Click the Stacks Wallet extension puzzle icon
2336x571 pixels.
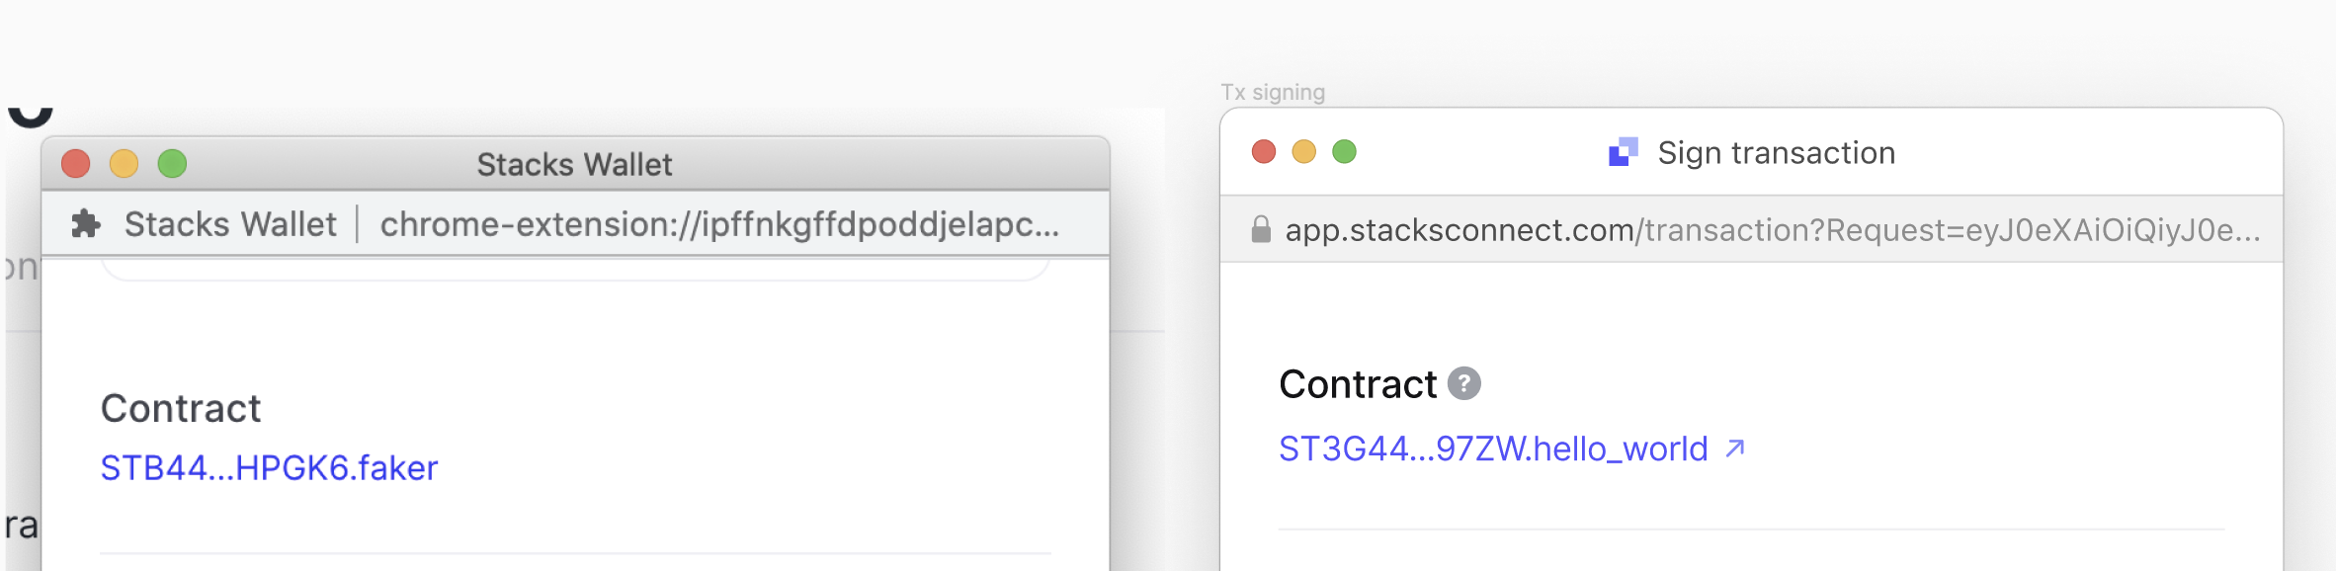(x=88, y=223)
